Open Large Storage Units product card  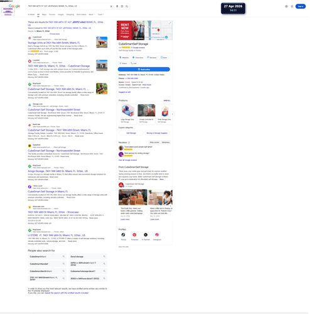(127, 114)
